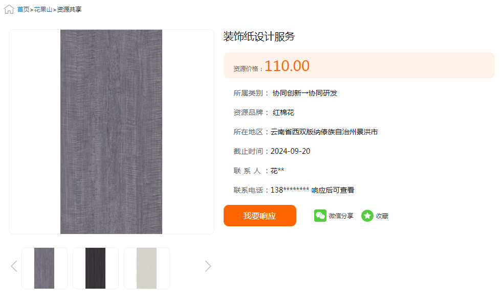Click the 红棉花 brand name
The height and width of the screenshot is (305, 502).
tap(283, 112)
